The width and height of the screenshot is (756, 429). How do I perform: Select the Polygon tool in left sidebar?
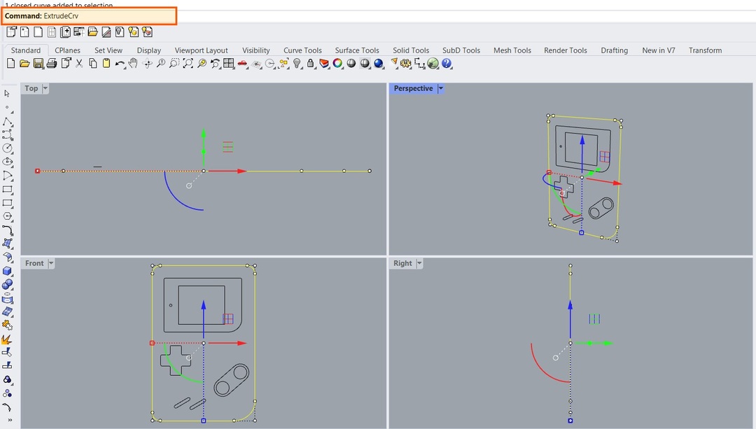(7, 216)
